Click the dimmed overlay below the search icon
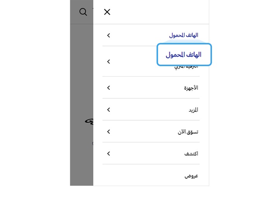The image size is (279, 205). (x=81, y=71)
